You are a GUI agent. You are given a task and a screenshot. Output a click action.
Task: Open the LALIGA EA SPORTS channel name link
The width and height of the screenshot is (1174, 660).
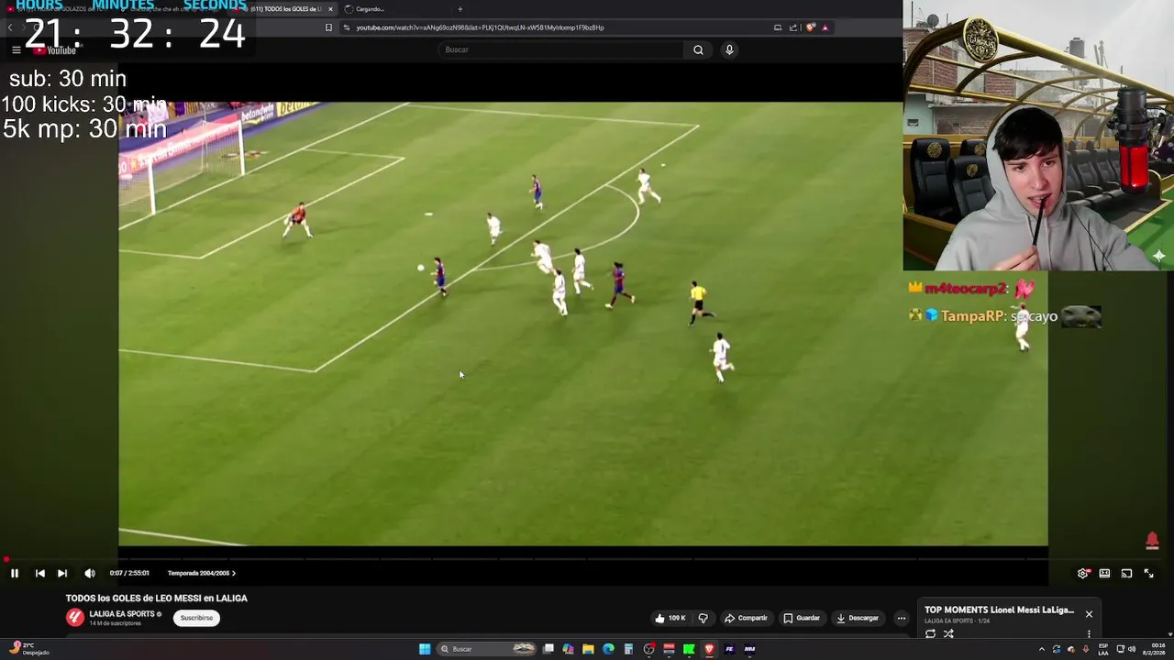pyautogui.click(x=122, y=614)
